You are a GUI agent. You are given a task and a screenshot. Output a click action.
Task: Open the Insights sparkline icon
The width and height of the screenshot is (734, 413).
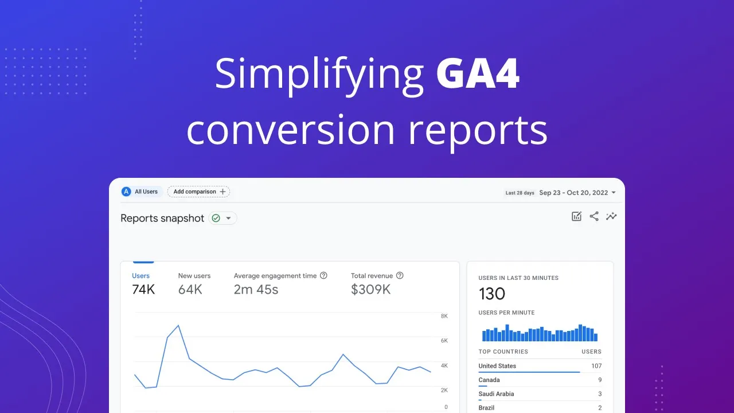tap(611, 216)
